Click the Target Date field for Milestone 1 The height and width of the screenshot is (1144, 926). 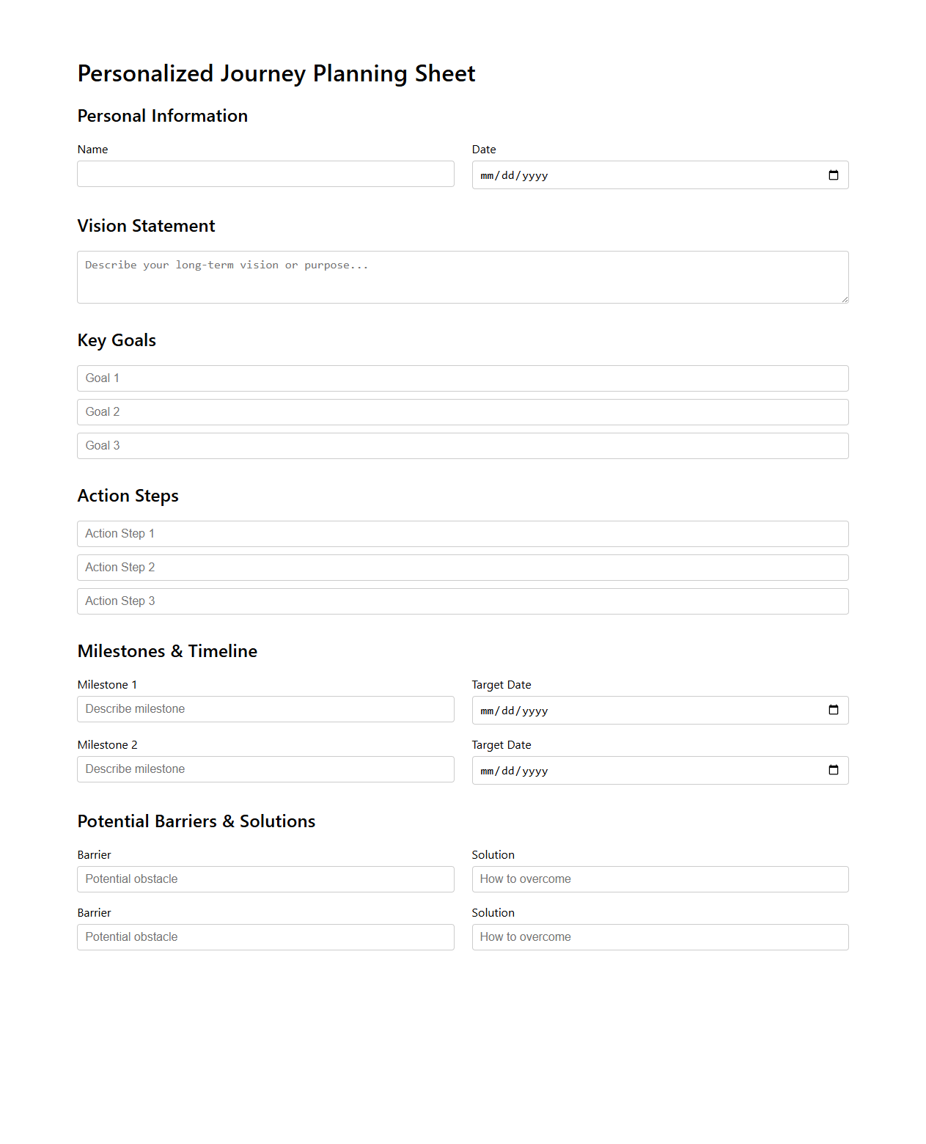tap(623, 710)
